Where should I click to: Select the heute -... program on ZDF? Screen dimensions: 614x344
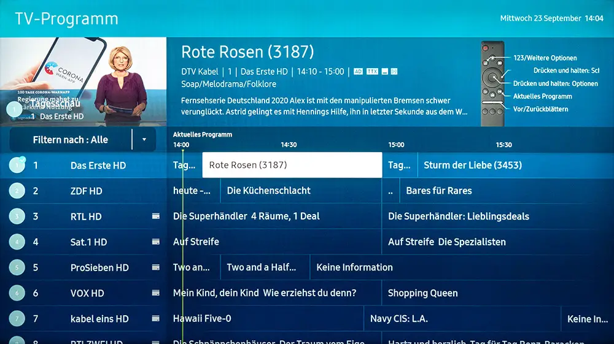[193, 191]
